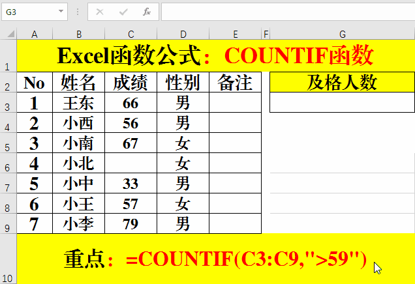The height and width of the screenshot is (284, 415).
Task: Click the score cell '67'
Action: point(131,143)
